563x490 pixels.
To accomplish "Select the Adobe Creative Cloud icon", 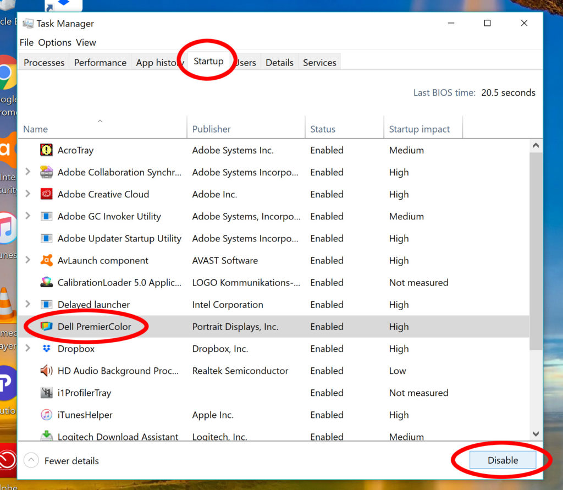I will pos(47,194).
